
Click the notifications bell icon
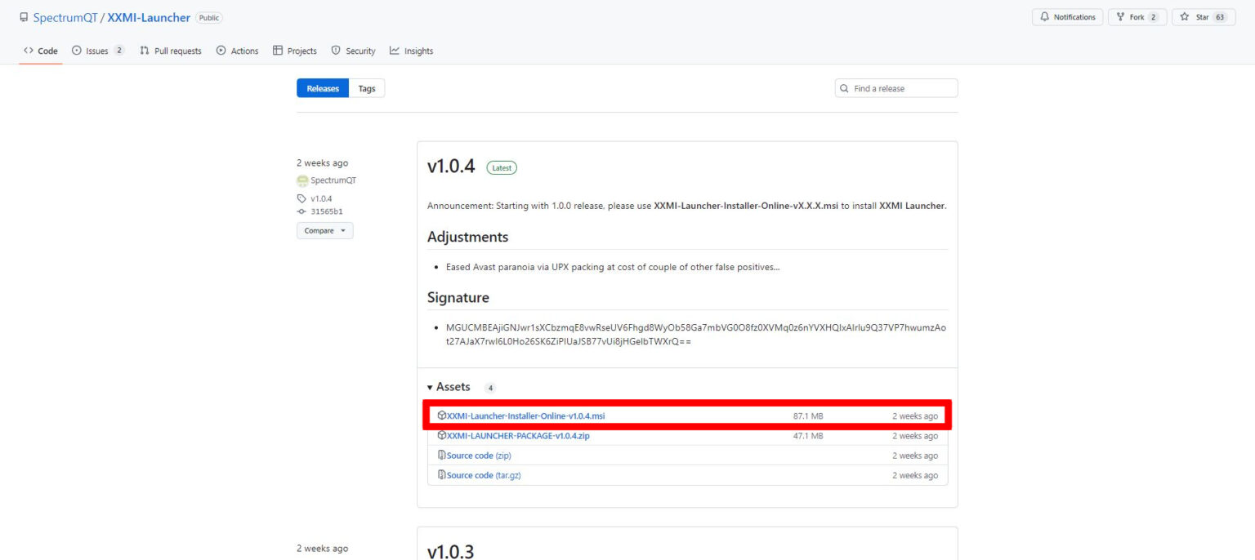(1046, 16)
